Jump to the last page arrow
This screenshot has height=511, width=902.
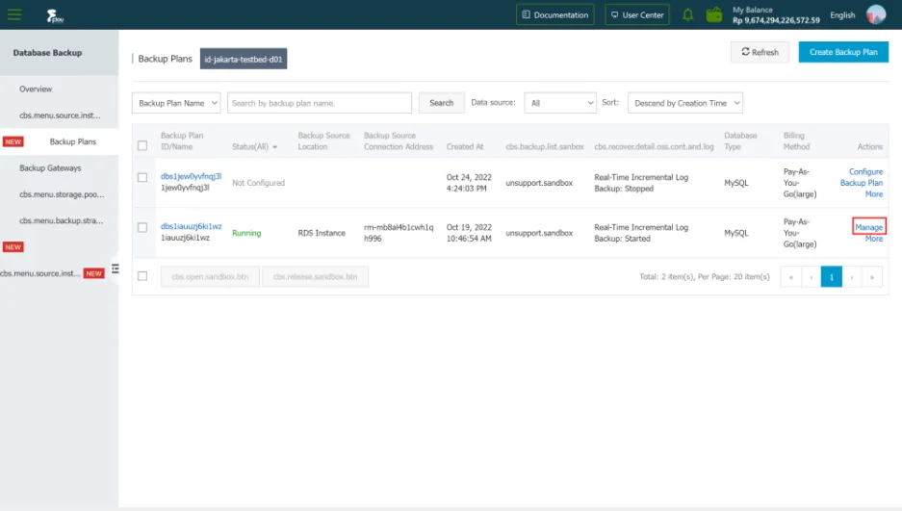point(872,276)
